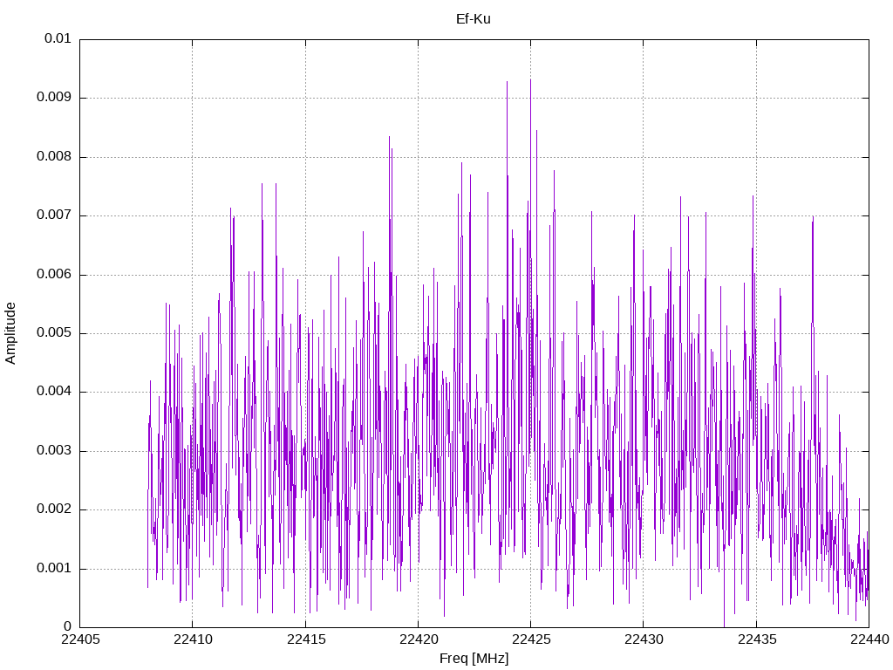
Task: Click the y-axis tick value 0.002
Action: (54, 509)
